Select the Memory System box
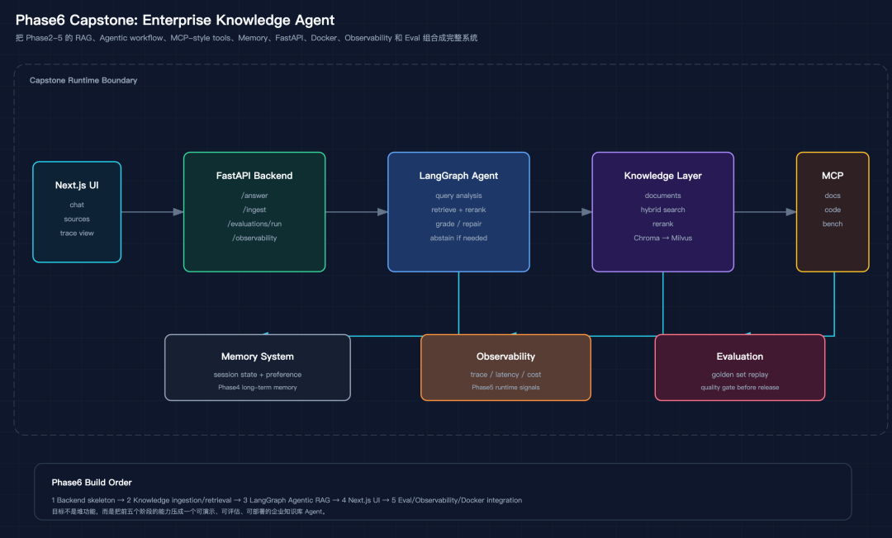Viewport: 892px width, 538px height. (x=258, y=367)
